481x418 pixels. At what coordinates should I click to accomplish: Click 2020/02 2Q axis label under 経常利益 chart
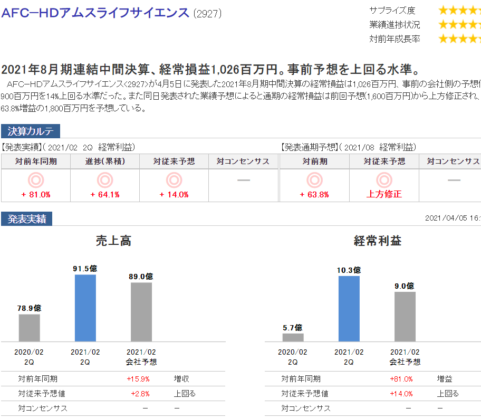click(x=293, y=357)
